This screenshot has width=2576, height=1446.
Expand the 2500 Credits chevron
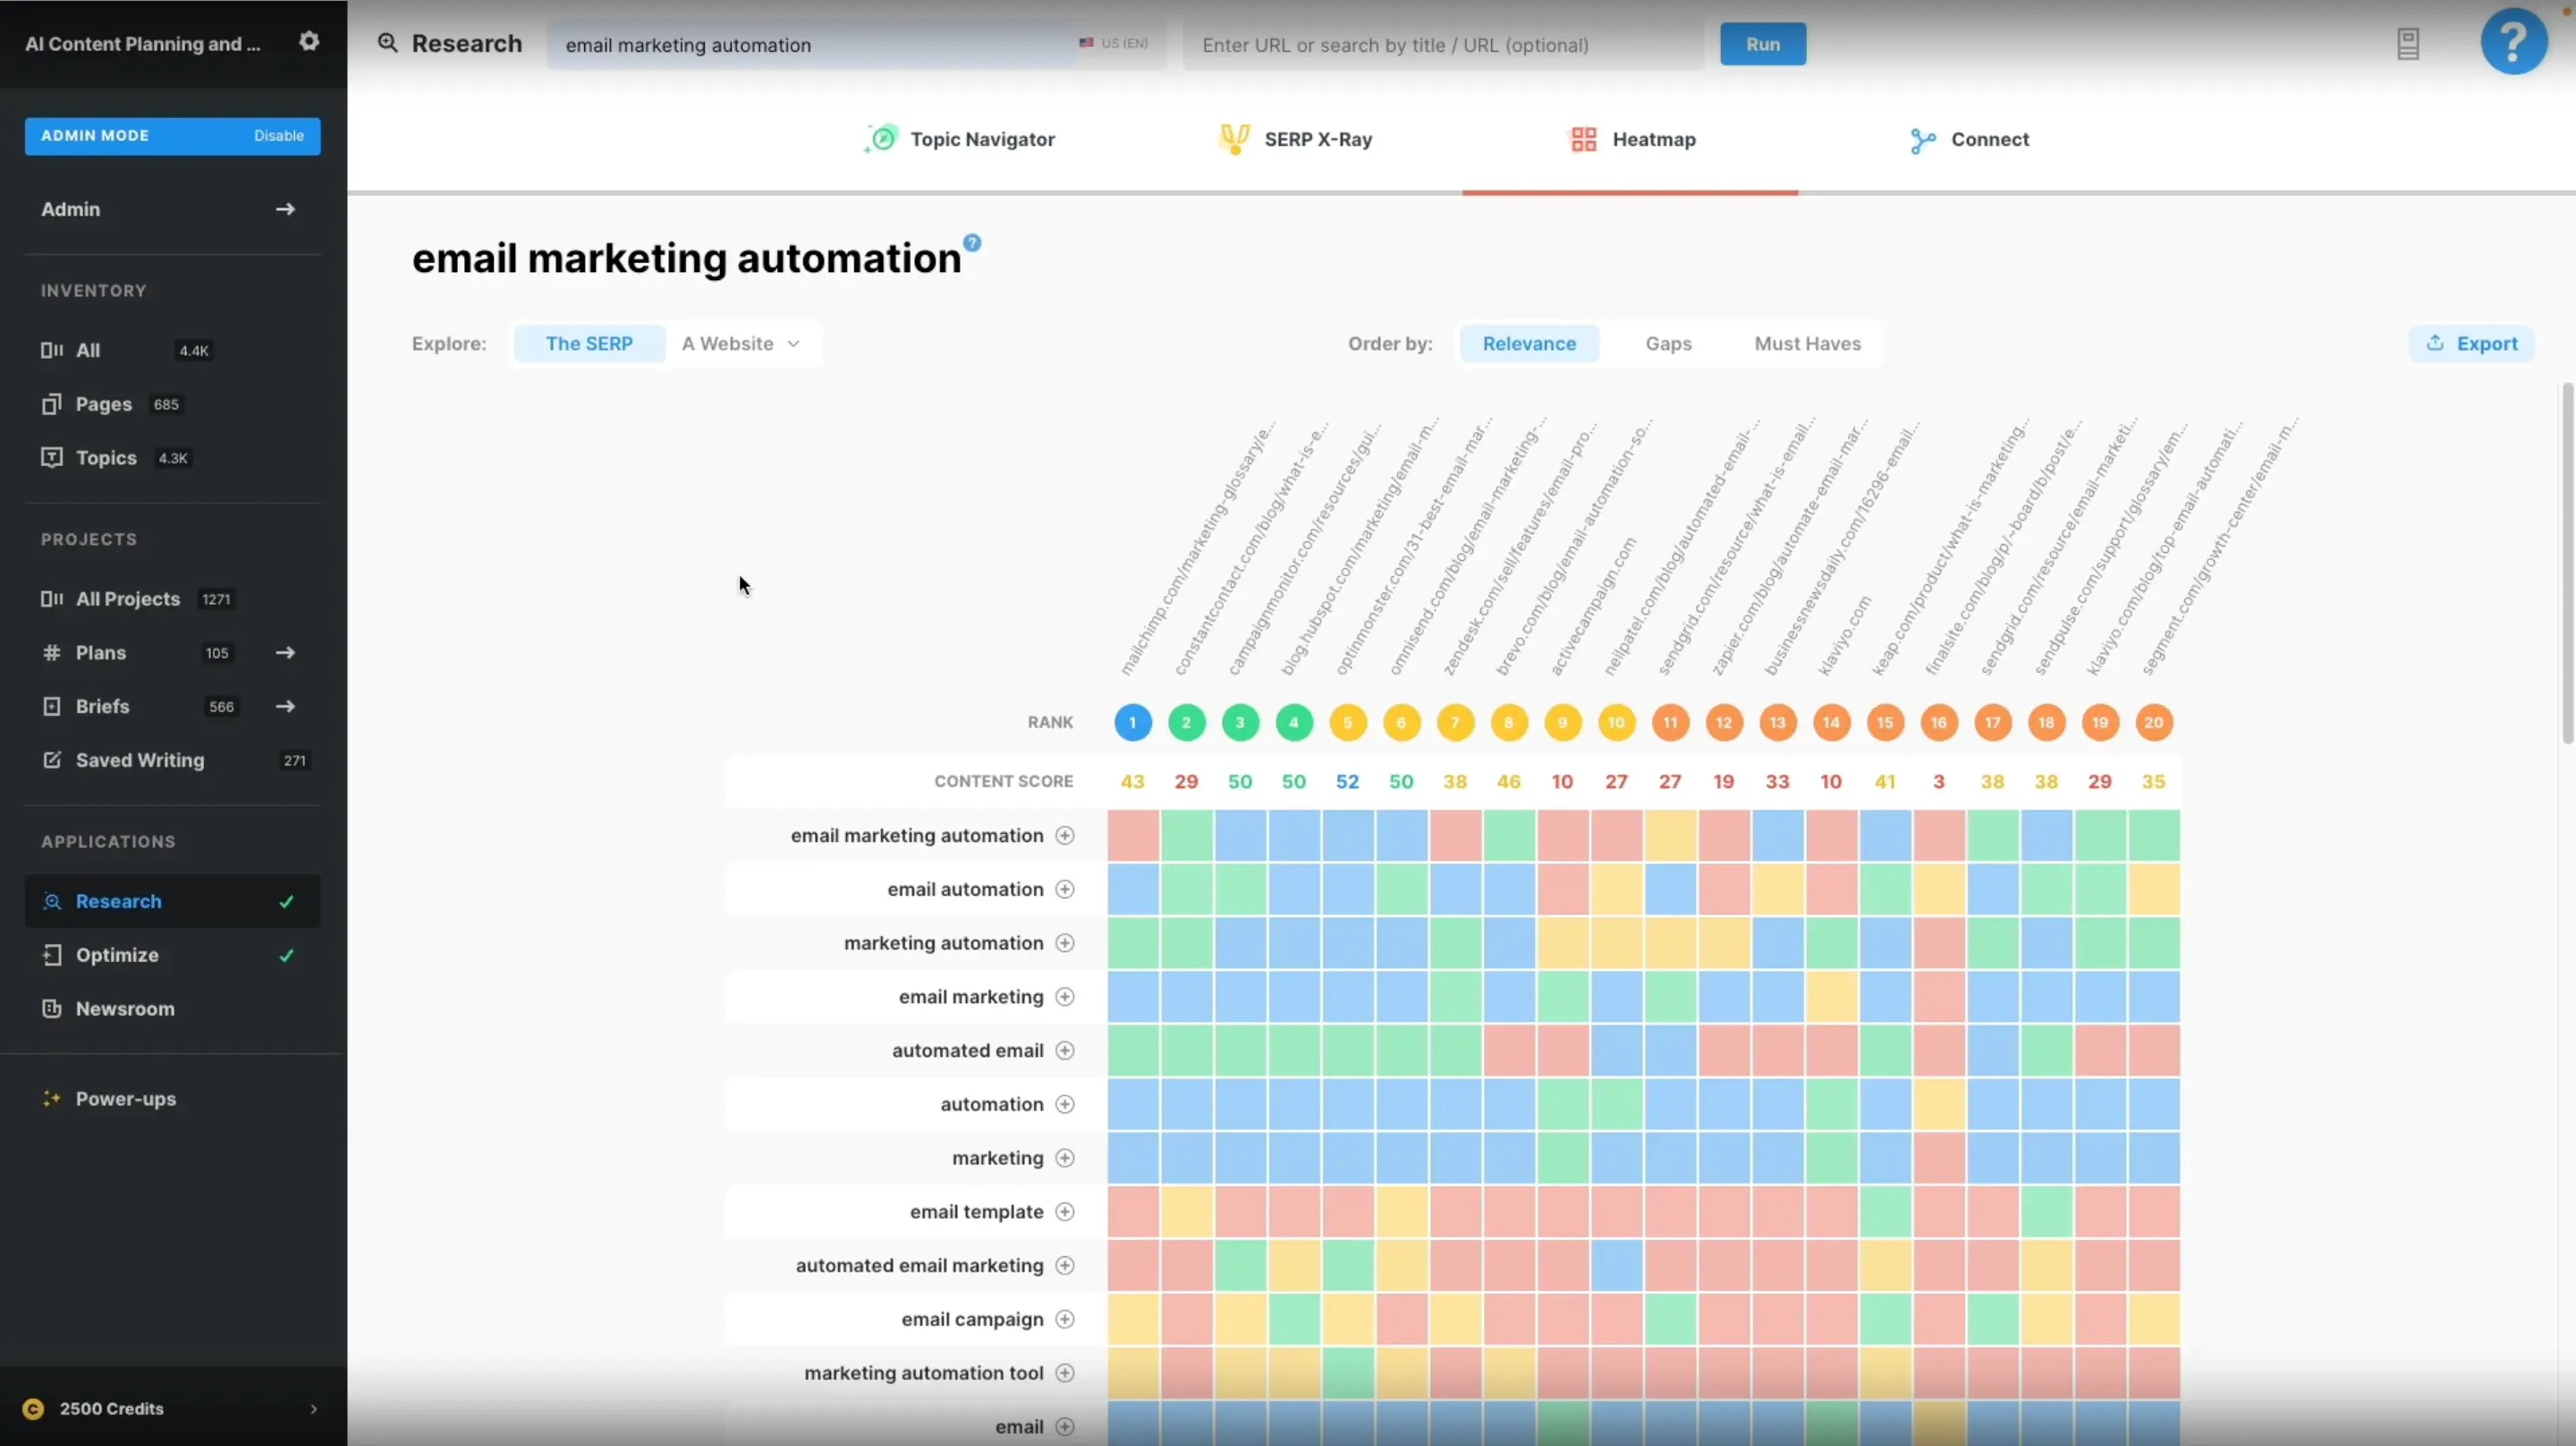pos(314,1409)
